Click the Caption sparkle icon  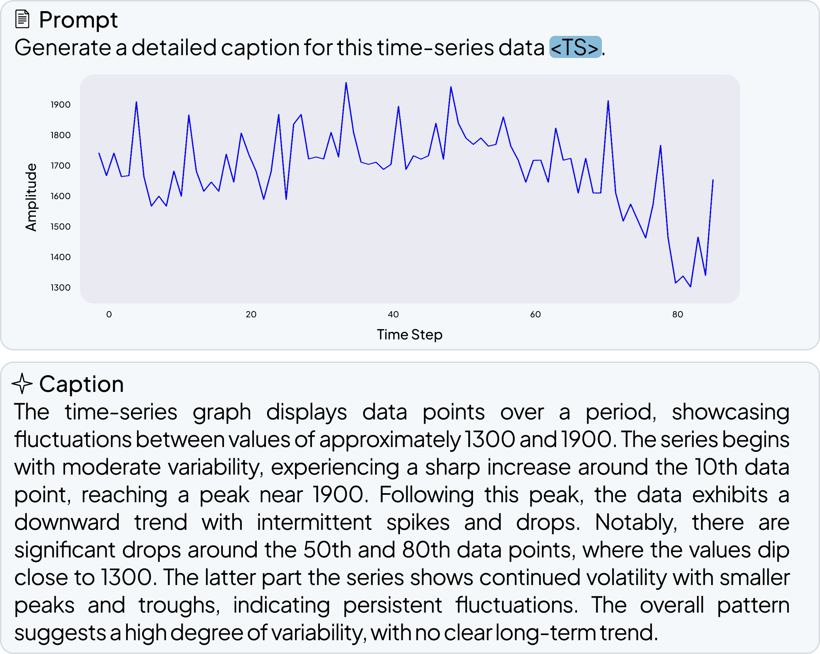(22, 384)
